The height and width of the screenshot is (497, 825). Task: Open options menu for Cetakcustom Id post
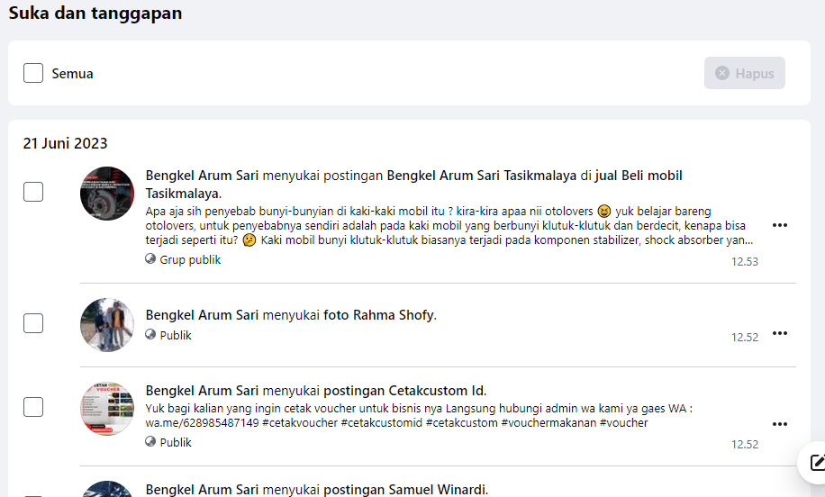[x=779, y=424]
